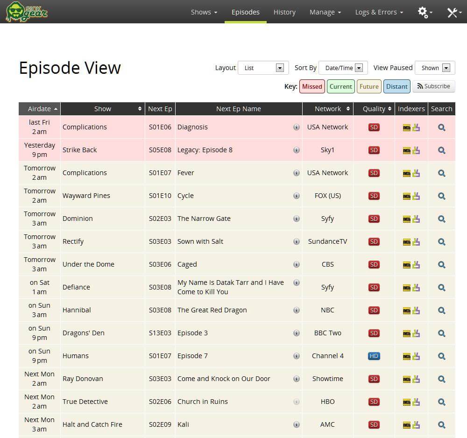Click the Search column header
Viewport: 467px width, 438px height.
click(x=441, y=109)
